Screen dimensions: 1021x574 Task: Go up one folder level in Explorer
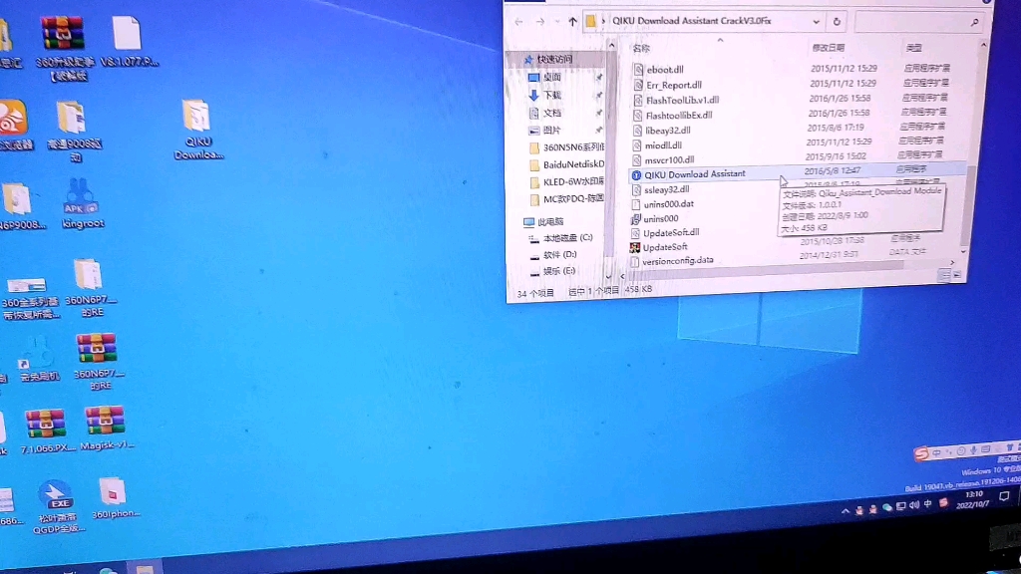tap(572, 22)
